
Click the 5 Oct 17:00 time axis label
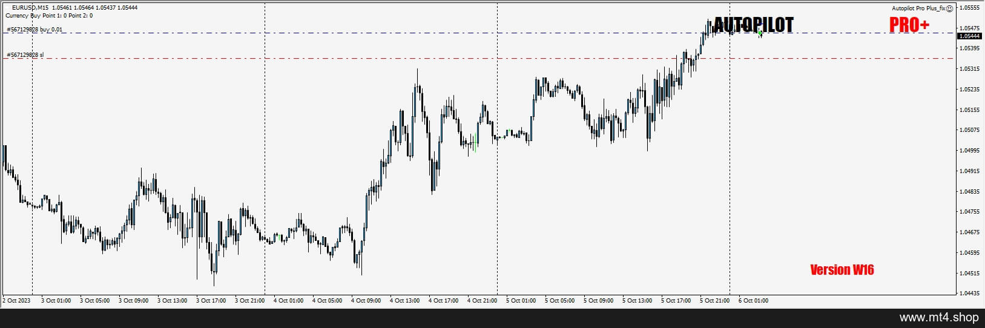pyautogui.click(x=676, y=301)
